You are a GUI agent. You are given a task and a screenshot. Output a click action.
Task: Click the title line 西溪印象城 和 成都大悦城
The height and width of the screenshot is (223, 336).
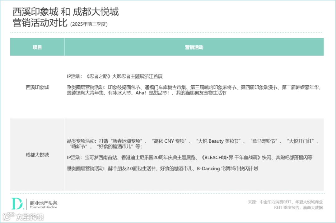pyautogui.click(x=66, y=12)
